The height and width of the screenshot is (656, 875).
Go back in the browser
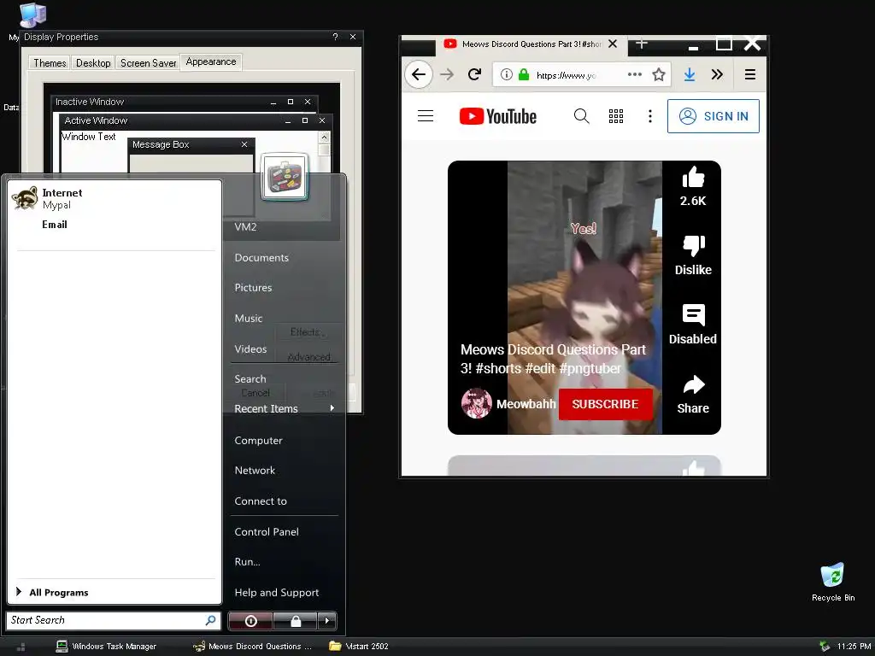click(x=419, y=75)
